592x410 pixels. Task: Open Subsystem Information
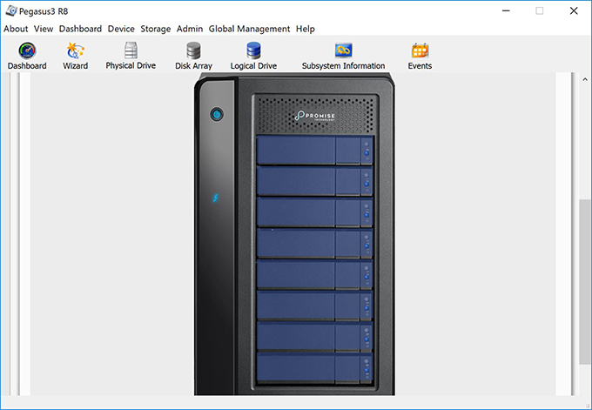click(x=343, y=57)
